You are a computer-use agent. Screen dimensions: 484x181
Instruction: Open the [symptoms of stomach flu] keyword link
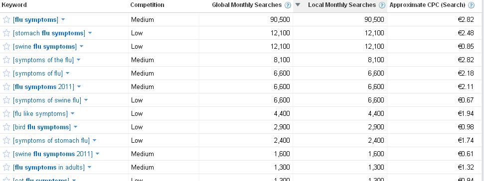[51, 140]
